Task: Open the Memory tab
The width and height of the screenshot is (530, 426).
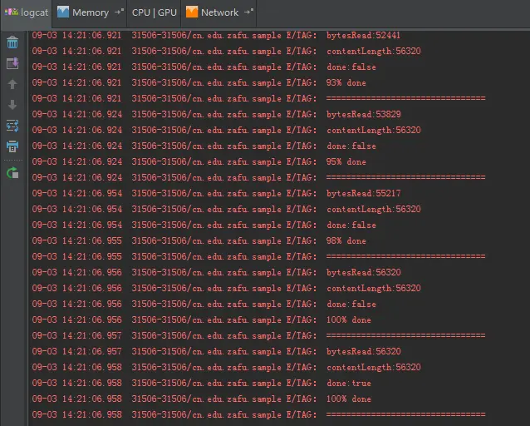Action: (x=90, y=12)
